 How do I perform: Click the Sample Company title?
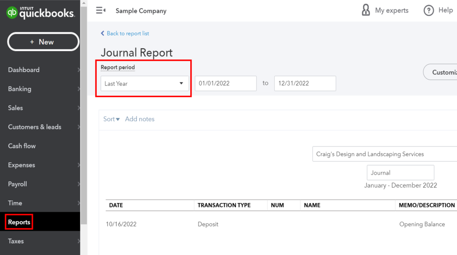141,11
